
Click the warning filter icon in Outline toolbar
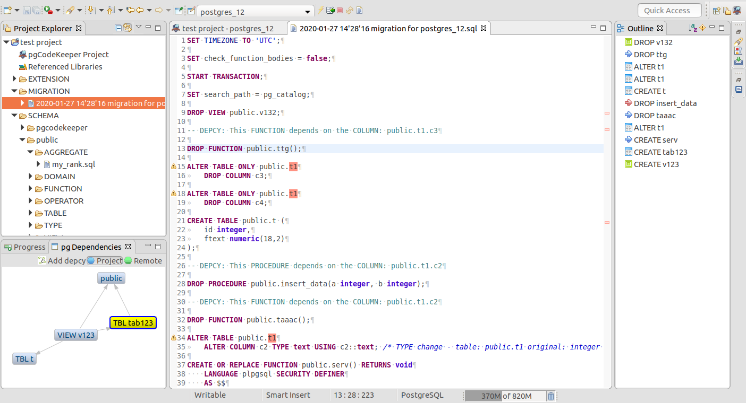click(x=702, y=28)
